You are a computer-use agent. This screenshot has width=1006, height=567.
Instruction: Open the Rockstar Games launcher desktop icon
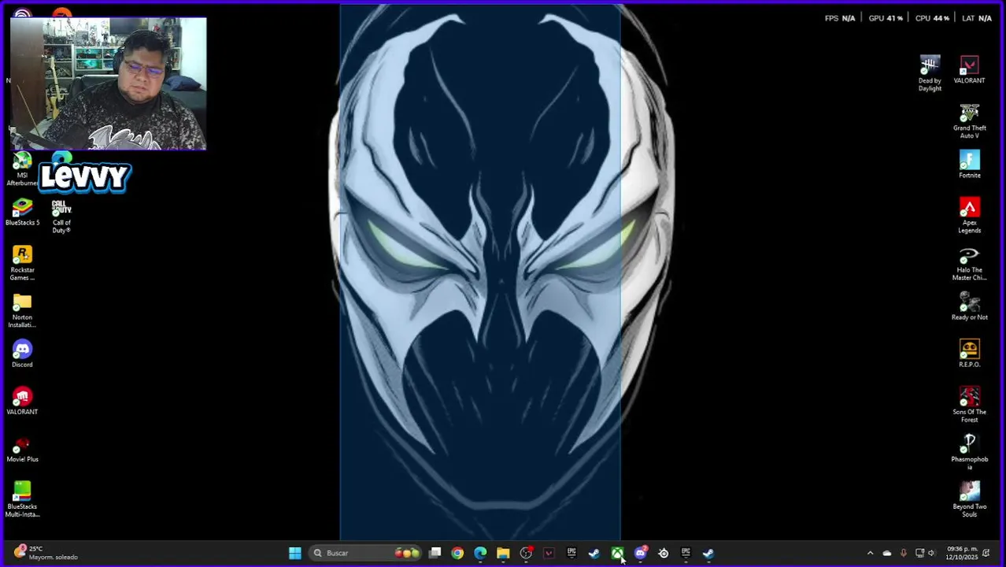(22, 263)
